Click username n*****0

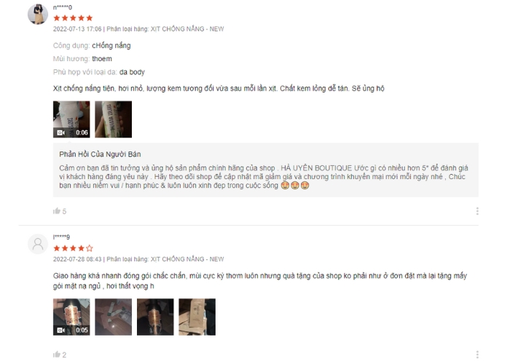point(63,7)
